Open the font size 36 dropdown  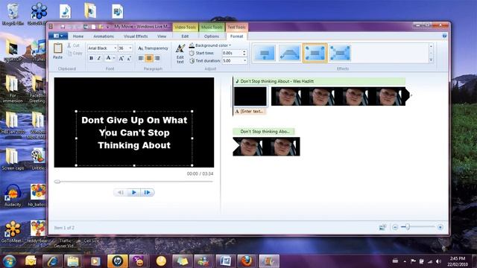pyautogui.click(x=130, y=48)
